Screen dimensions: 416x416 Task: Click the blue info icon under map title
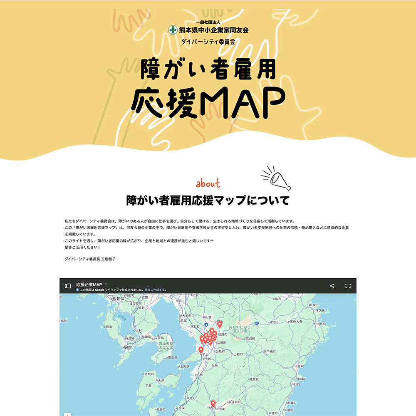(x=78, y=290)
